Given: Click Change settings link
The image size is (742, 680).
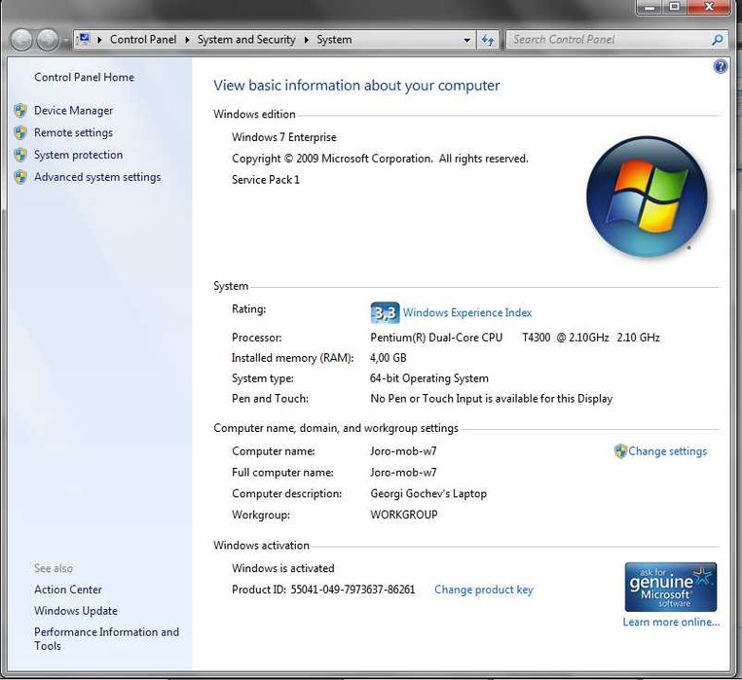Looking at the screenshot, I should tap(667, 451).
